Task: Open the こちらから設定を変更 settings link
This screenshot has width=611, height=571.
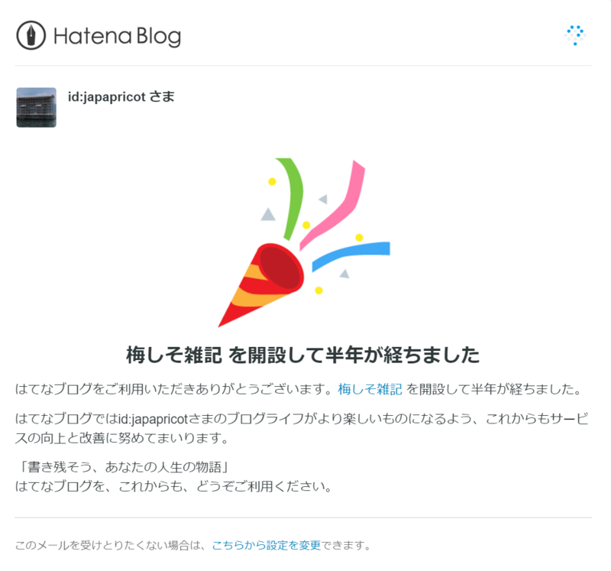Action: (x=266, y=545)
